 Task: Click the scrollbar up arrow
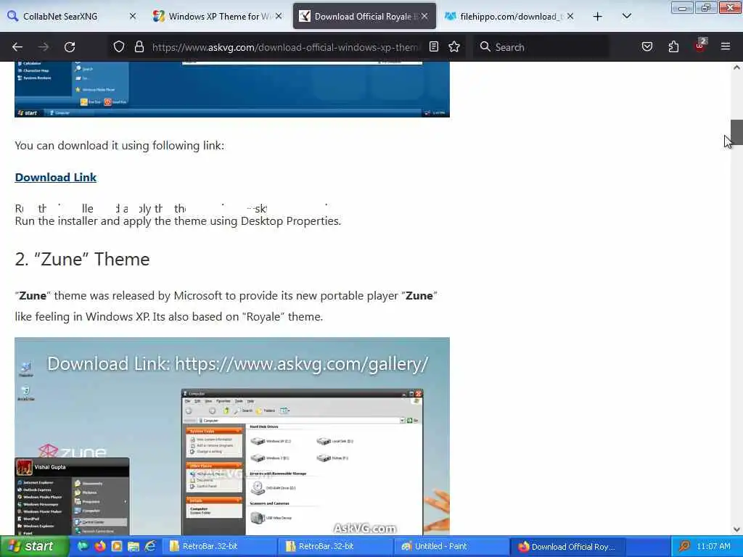coord(736,67)
